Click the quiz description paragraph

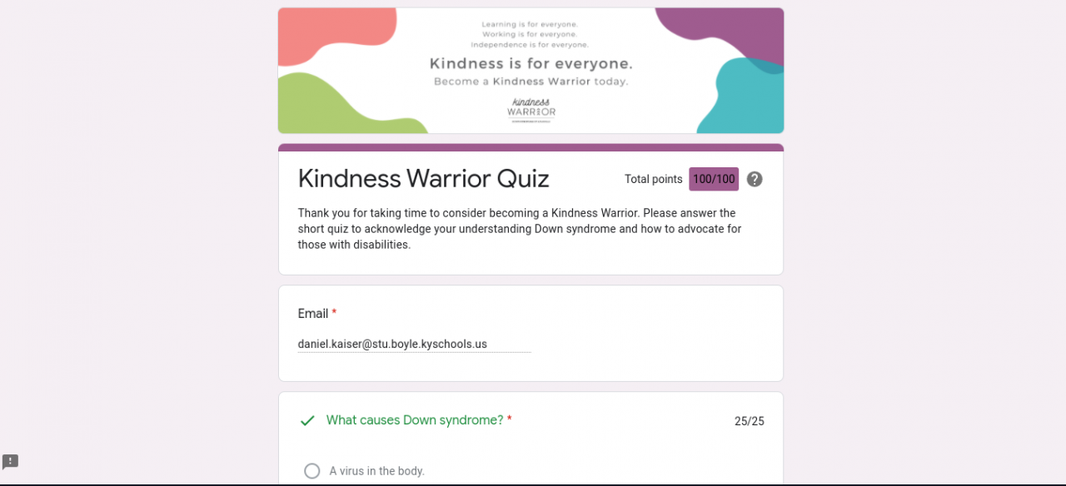pyautogui.click(x=520, y=229)
